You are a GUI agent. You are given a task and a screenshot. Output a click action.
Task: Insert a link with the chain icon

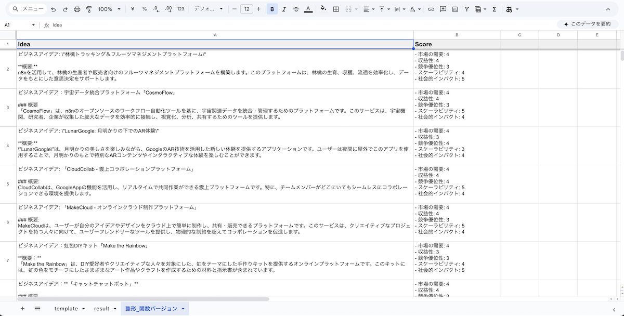click(x=431, y=9)
